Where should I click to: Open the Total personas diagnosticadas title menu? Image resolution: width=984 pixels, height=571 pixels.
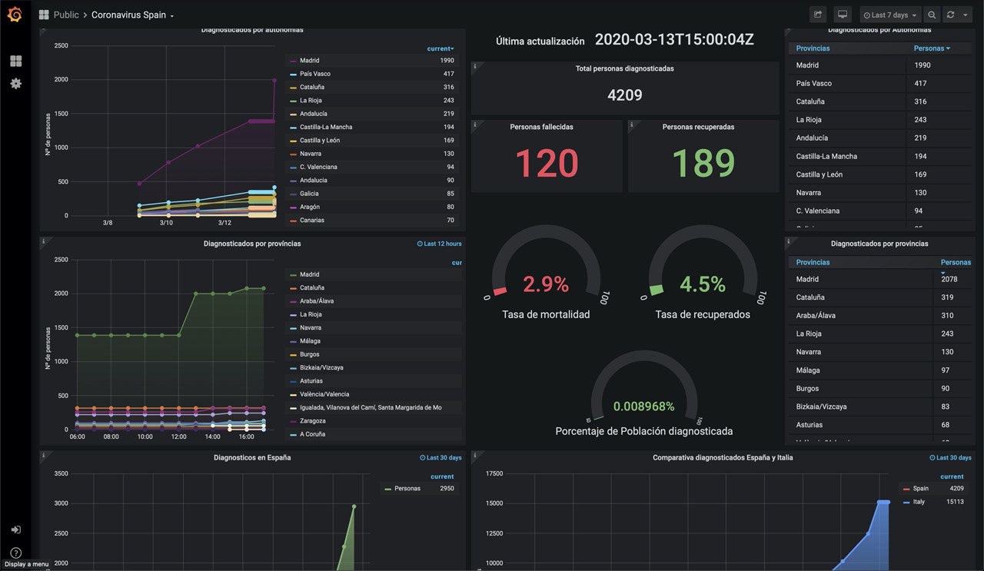coord(624,68)
